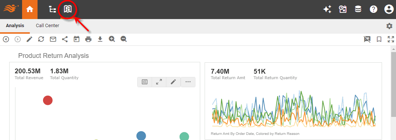Click the teal green bubble data point
The height and width of the screenshot is (140, 396).
pos(184,136)
